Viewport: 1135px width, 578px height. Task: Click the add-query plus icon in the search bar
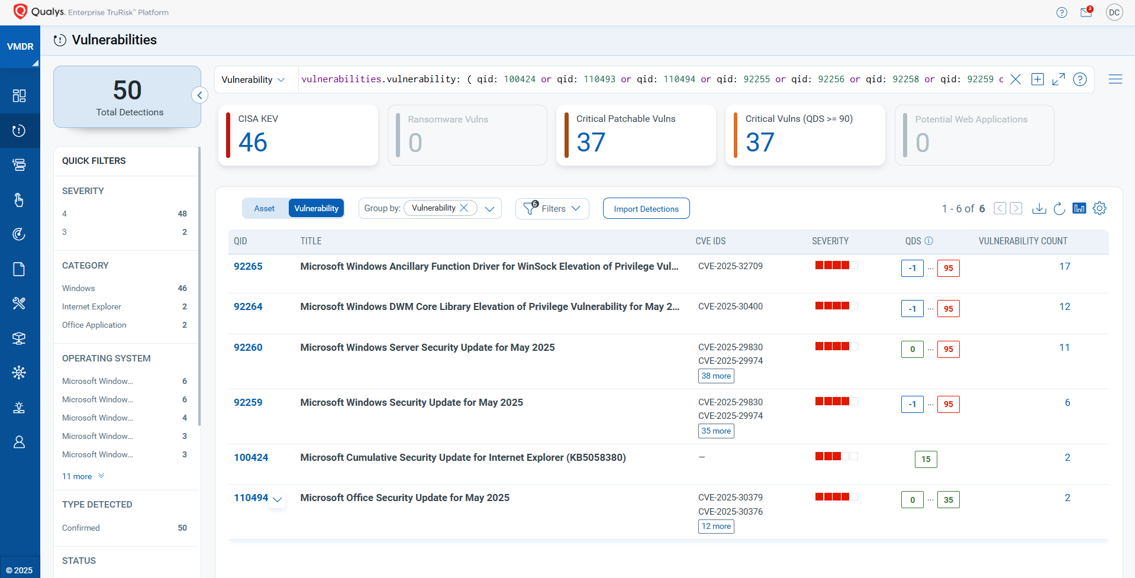[x=1037, y=79]
